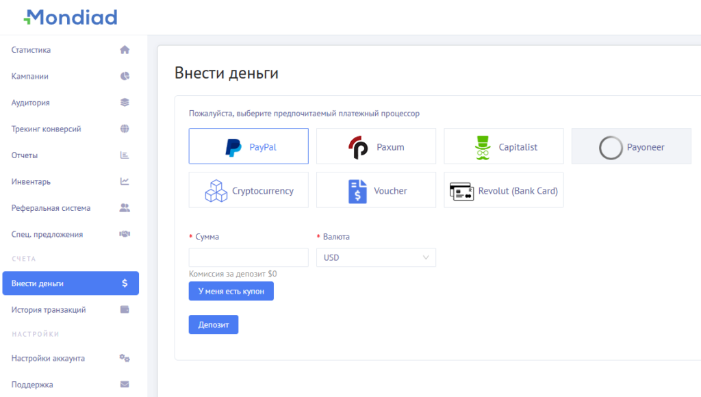Click the people icon beside Реферальная система
This screenshot has width=701, height=397.
pyautogui.click(x=124, y=207)
